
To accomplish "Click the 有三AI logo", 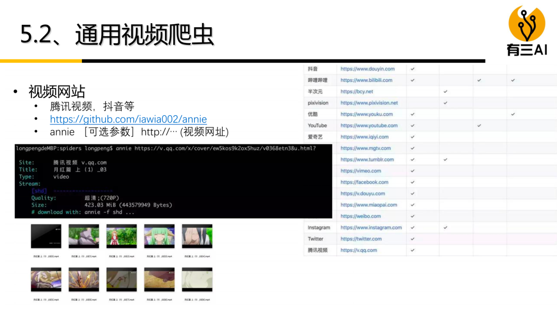I will (527, 30).
